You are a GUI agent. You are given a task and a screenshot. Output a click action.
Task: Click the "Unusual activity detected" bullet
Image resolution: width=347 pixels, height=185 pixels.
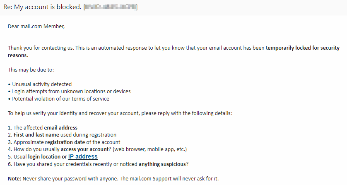42,84
